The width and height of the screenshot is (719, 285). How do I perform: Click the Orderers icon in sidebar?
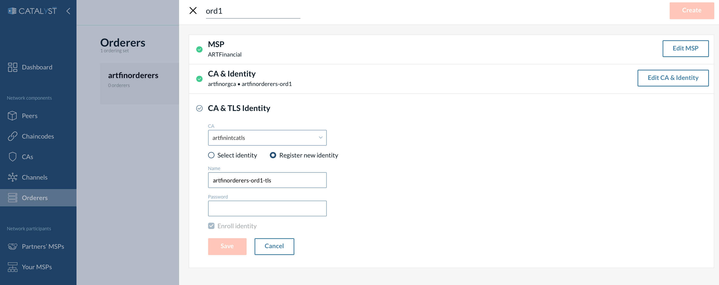12,197
